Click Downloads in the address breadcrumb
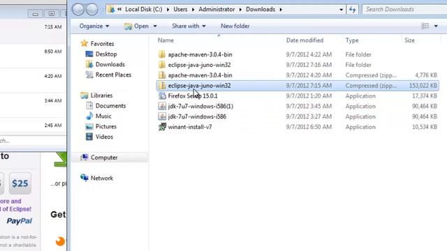The image size is (447, 251). click(x=261, y=9)
